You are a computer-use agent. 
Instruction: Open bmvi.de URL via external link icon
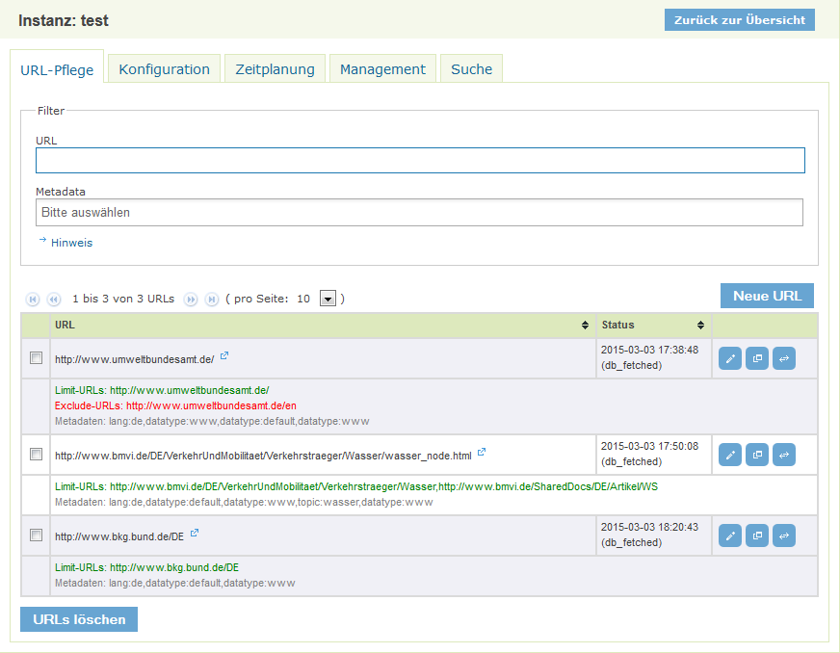pos(482,452)
